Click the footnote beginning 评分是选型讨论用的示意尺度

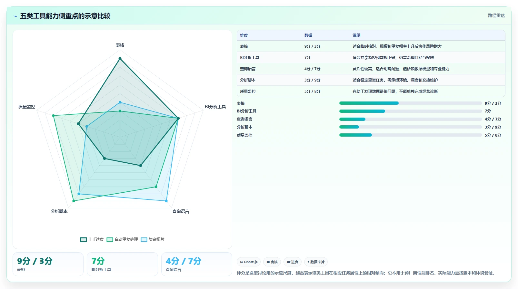click(x=366, y=273)
